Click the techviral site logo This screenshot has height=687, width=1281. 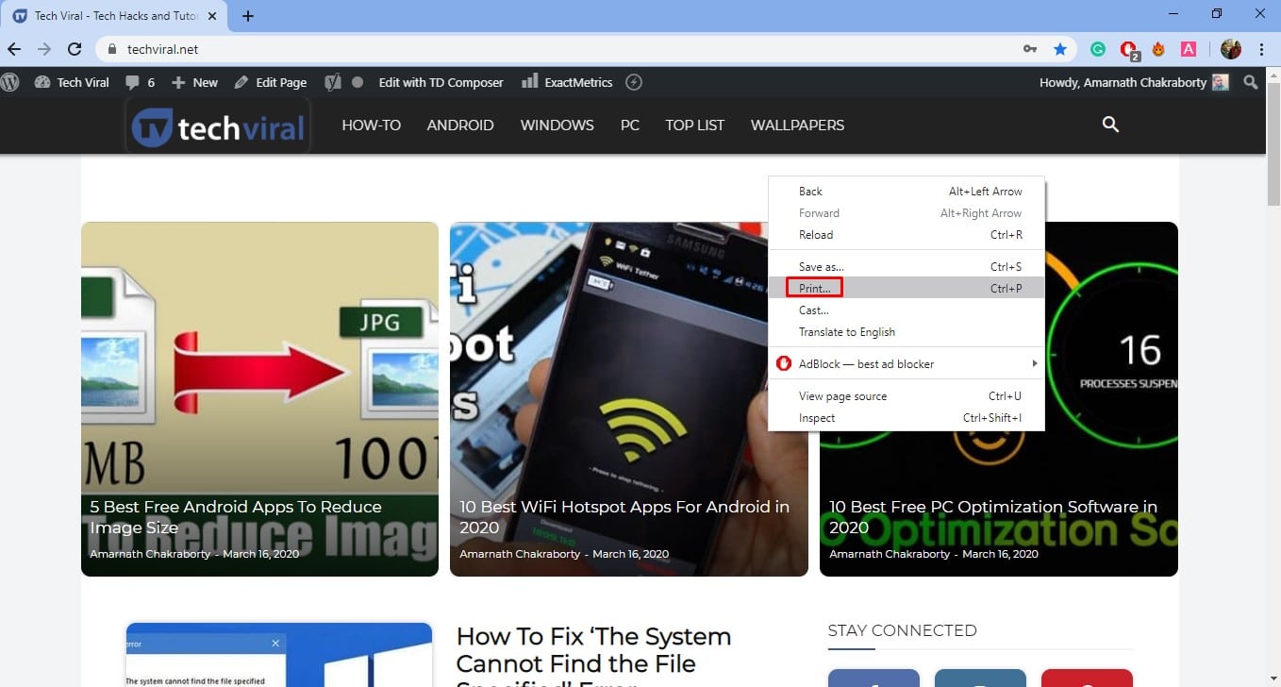pos(218,126)
